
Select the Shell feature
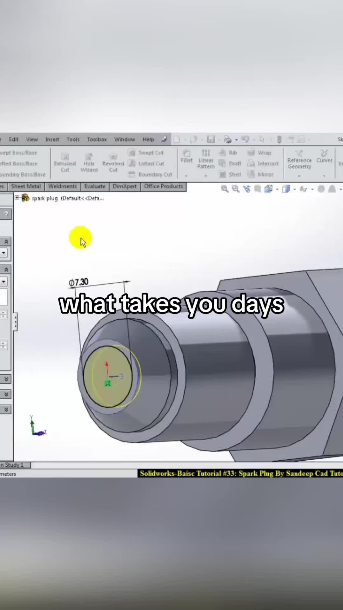(231, 174)
